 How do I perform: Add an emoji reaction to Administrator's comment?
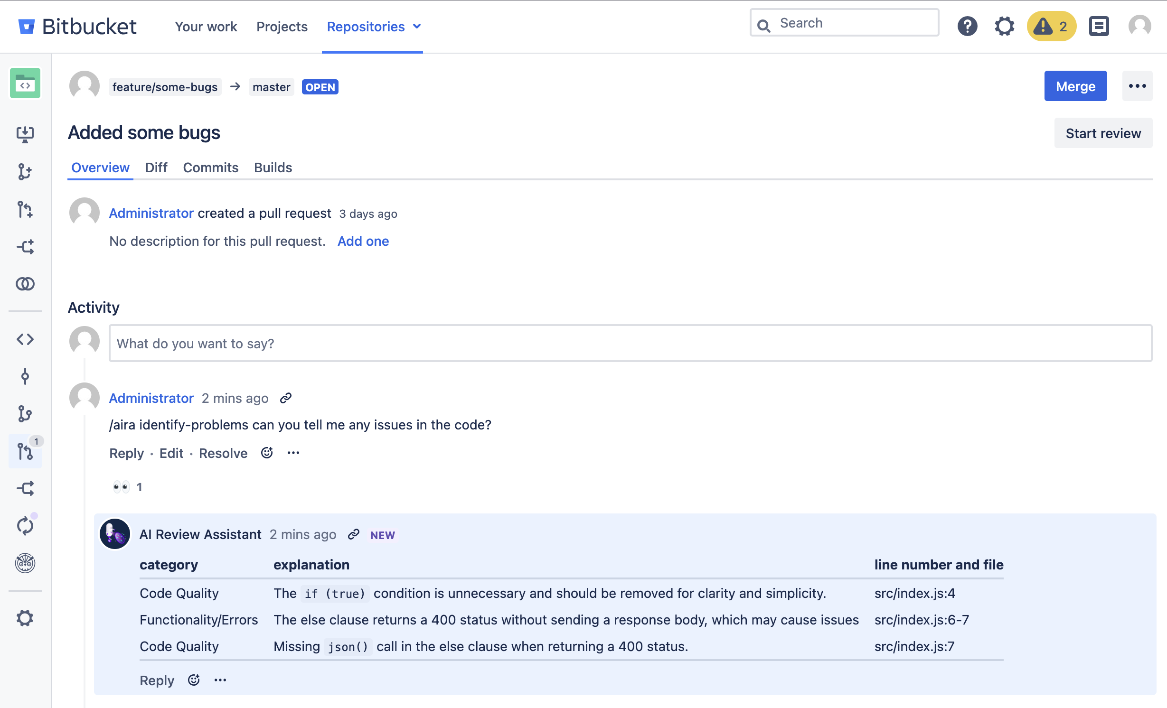[x=267, y=453]
